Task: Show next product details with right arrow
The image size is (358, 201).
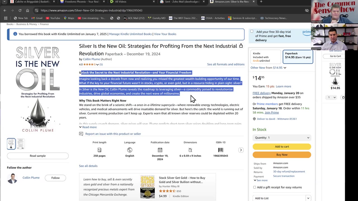Action: tap(241, 150)
